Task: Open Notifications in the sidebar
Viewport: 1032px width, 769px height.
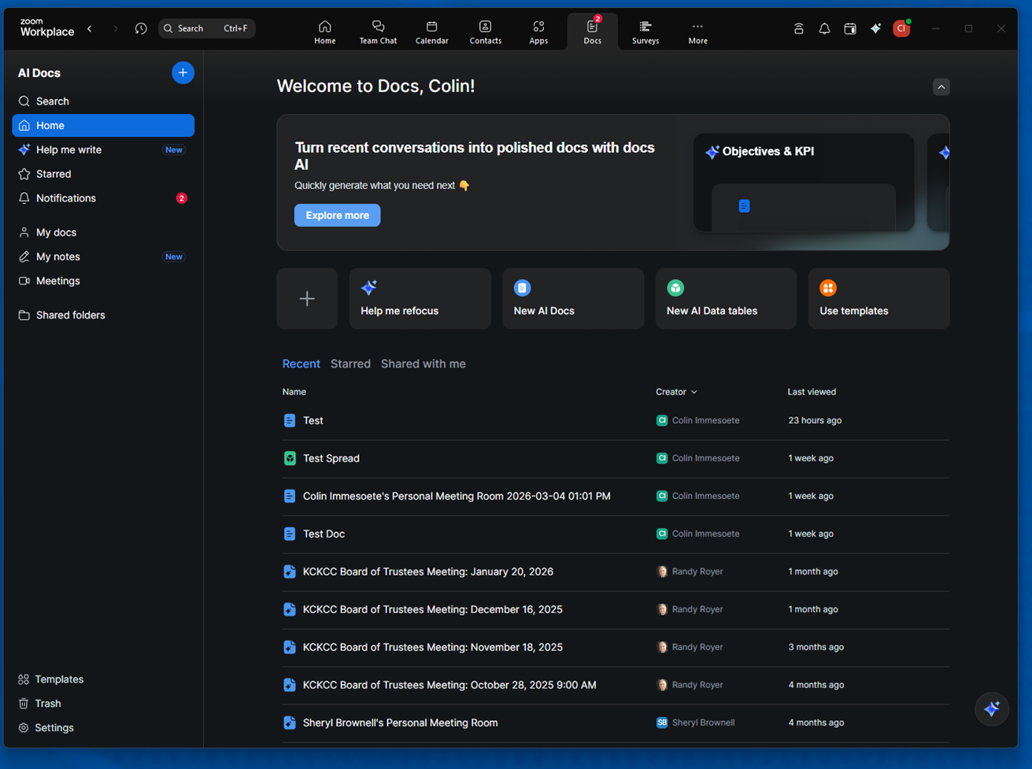Action: [103, 198]
